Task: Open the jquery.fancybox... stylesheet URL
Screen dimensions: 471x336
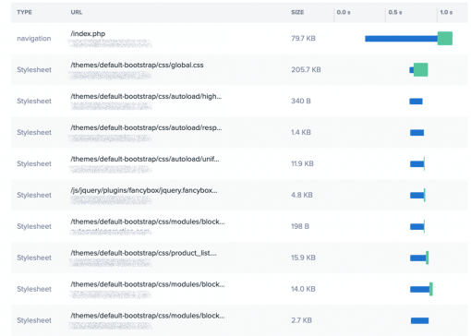Action: click(144, 190)
